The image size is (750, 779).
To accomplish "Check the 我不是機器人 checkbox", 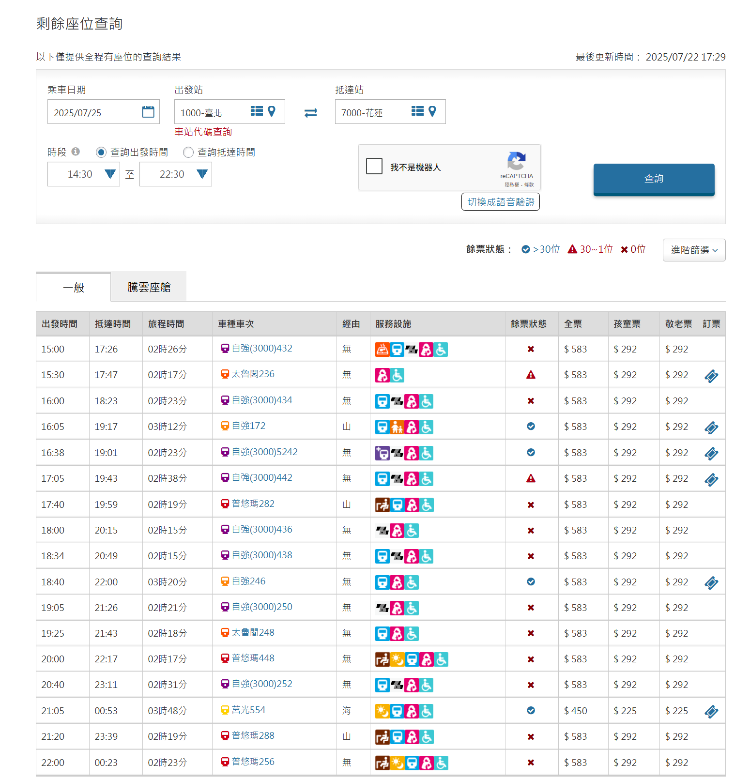I will [374, 166].
